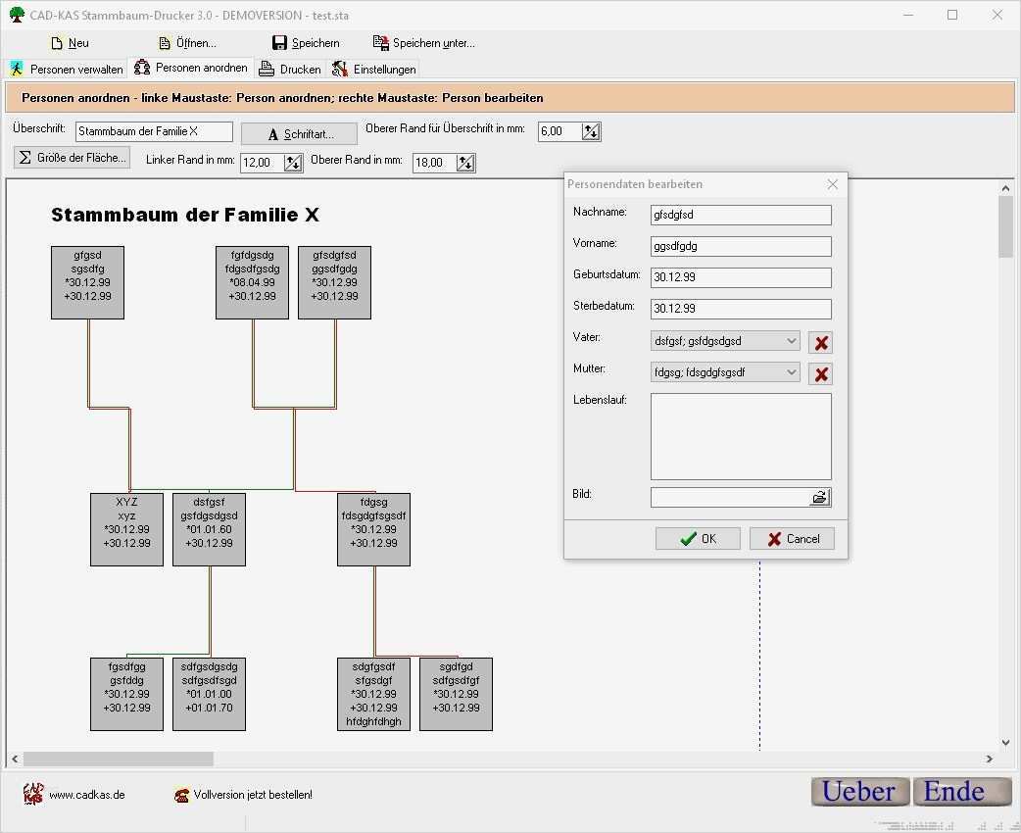1021x833 pixels.
Task: Browse for a Bild using folder icon
Action: [x=819, y=497]
